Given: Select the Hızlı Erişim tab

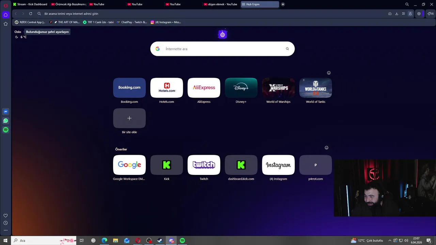Looking at the screenshot, I should [260, 4].
